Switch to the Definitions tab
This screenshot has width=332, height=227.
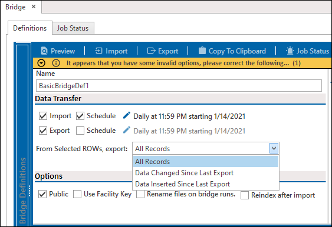tap(30, 28)
